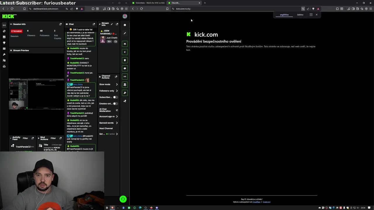Screen dimensions: 374x210
Task: Click Gift 1 sub to take 1st banner
Action: click(x=81, y=29)
